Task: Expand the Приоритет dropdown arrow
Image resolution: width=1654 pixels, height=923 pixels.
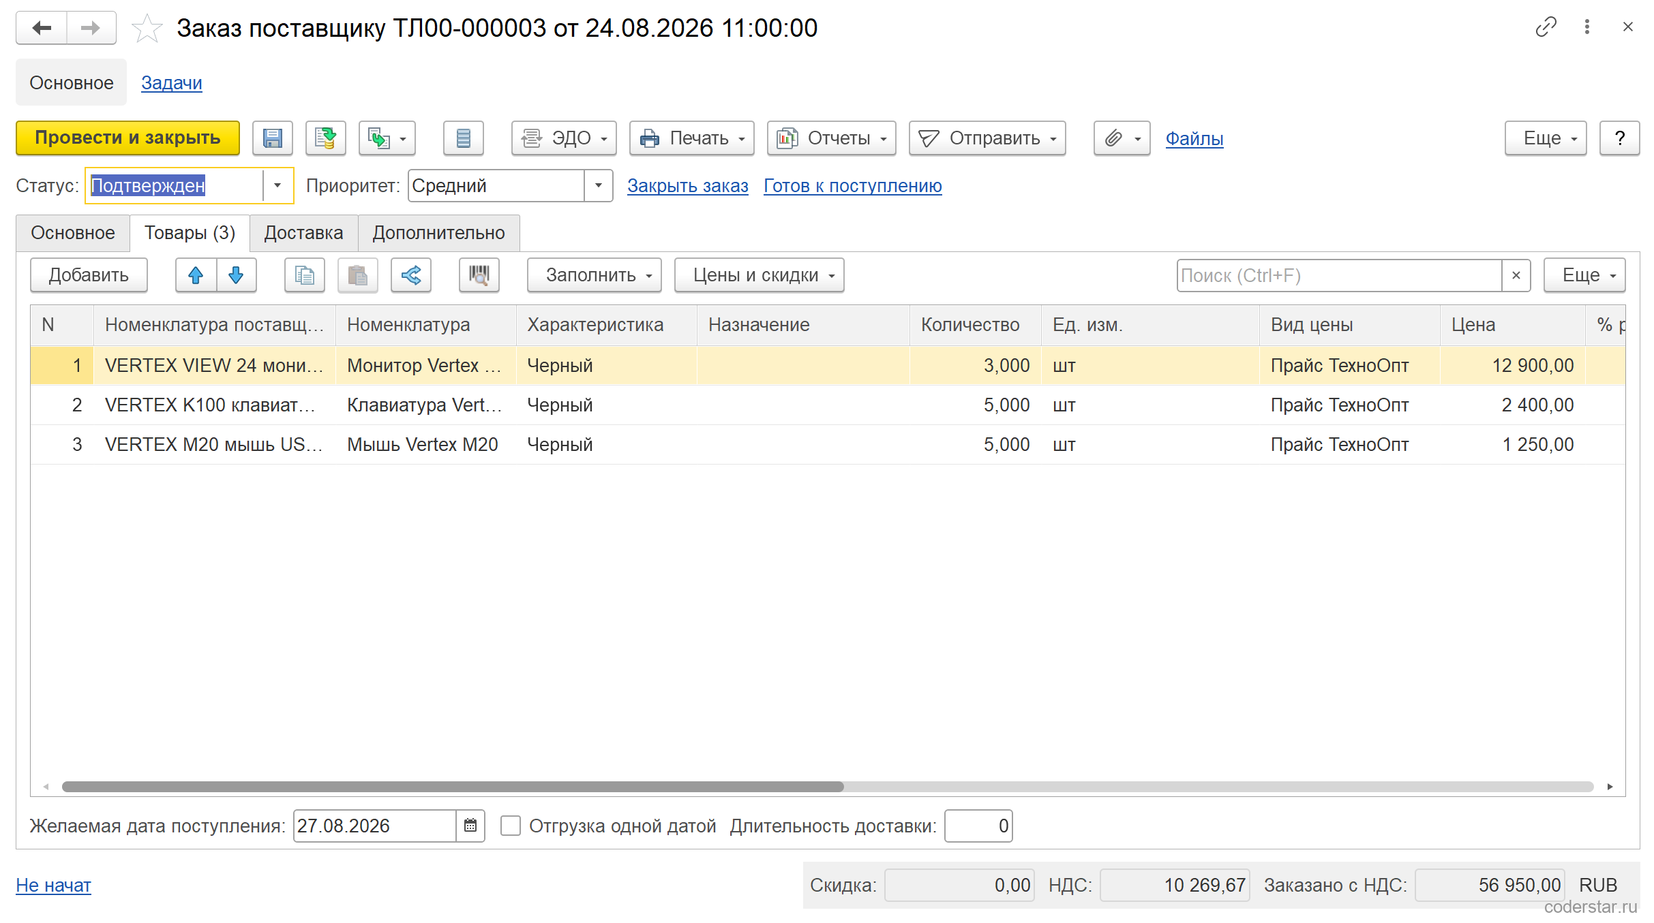Action: pos(599,185)
